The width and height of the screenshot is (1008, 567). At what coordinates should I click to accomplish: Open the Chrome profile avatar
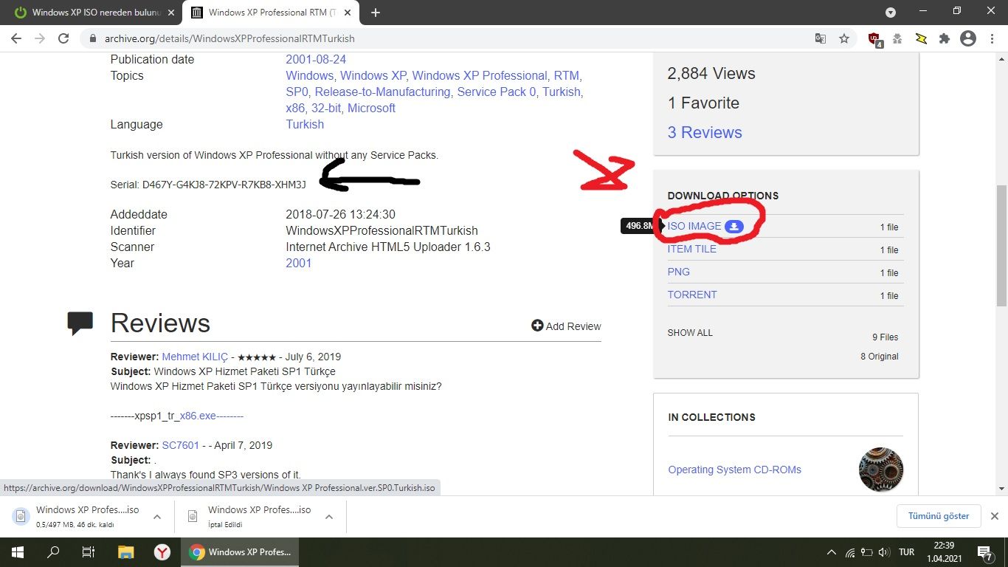click(x=968, y=39)
